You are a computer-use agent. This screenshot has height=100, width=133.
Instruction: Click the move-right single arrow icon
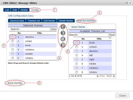coord(63,33)
